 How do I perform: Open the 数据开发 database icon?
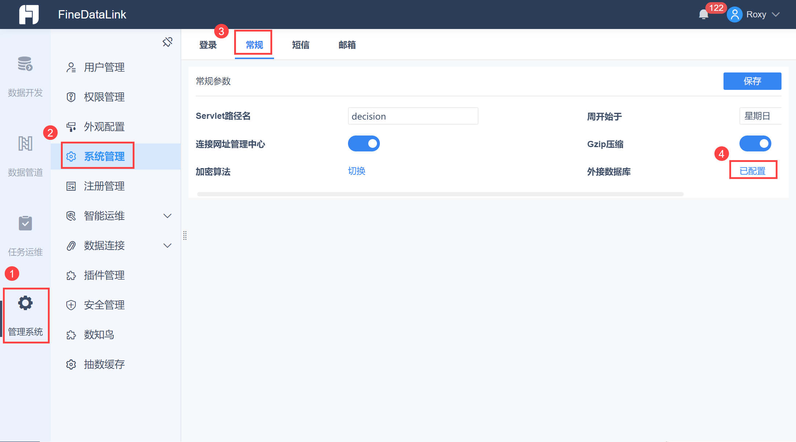pyautogui.click(x=25, y=64)
